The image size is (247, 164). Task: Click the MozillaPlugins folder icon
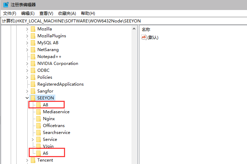[33, 36]
